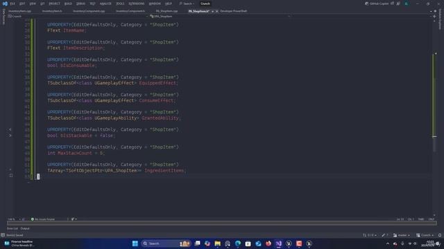This screenshot has height=249, width=444.
Task: Open the View menu
Action: (33, 3)
